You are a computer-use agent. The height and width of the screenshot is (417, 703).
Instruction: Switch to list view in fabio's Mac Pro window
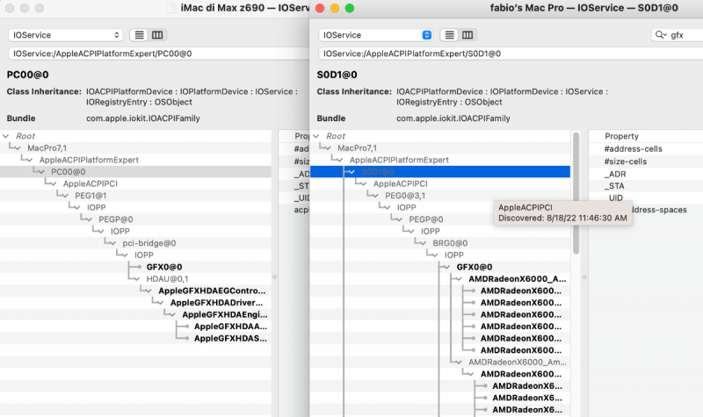[x=450, y=35]
